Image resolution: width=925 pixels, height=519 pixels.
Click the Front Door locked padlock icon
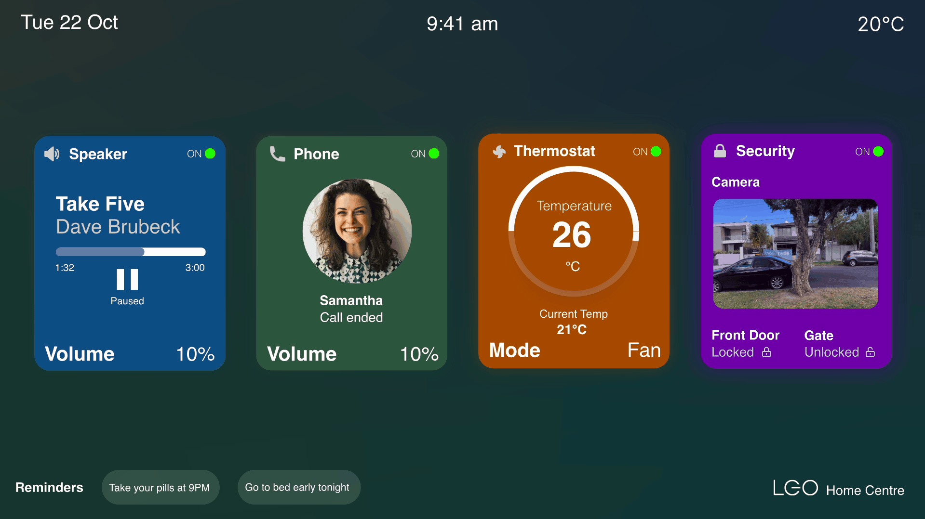pos(766,352)
